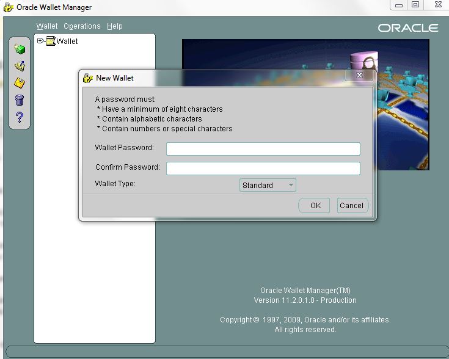
Task: Click the New Wallet green cube toolbar icon
Action: coord(20,49)
